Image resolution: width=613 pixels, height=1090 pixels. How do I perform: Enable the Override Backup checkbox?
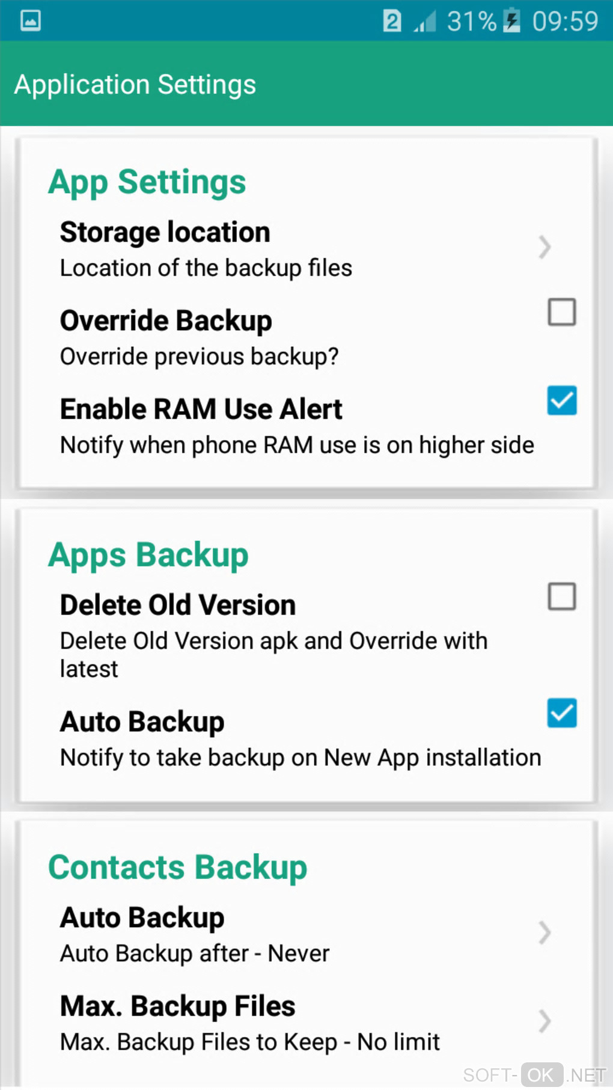coord(562,312)
